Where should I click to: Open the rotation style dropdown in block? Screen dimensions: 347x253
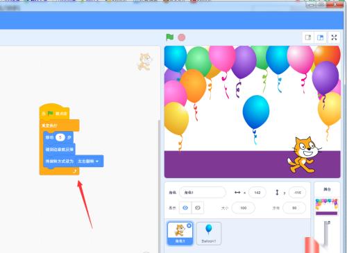(x=88, y=161)
